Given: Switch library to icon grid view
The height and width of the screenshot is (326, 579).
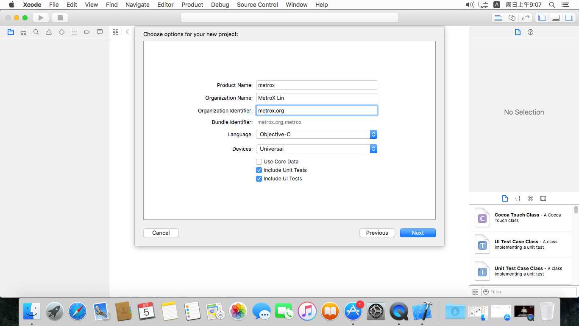Looking at the screenshot, I should [475, 292].
